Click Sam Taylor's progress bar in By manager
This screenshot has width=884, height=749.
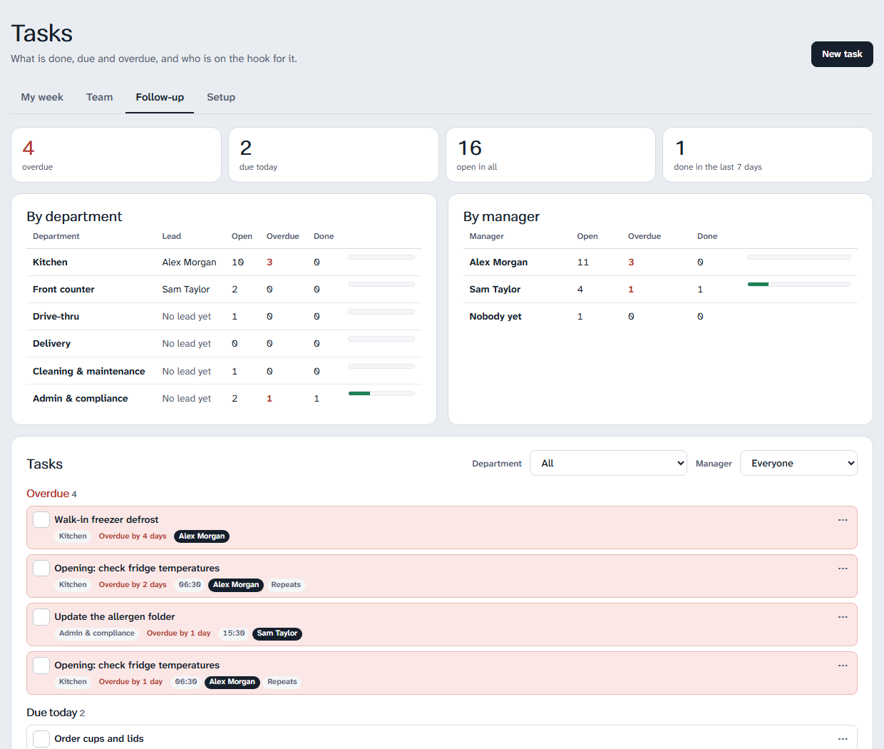(x=799, y=284)
